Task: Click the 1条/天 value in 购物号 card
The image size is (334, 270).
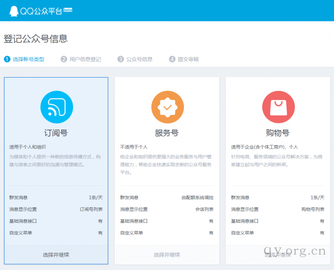Action: [x=317, y=198]
